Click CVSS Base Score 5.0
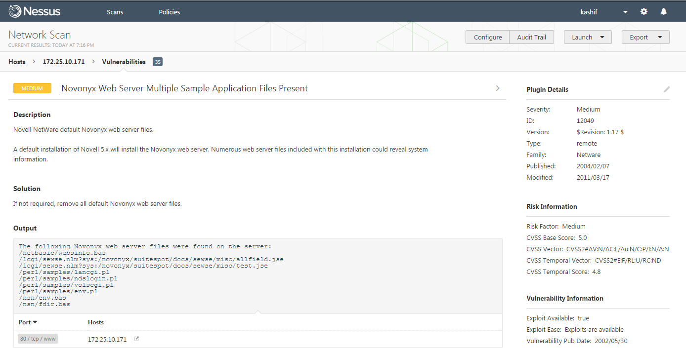Image resolution: width=686 pixels, height=350 pixels. pos(583,237)
